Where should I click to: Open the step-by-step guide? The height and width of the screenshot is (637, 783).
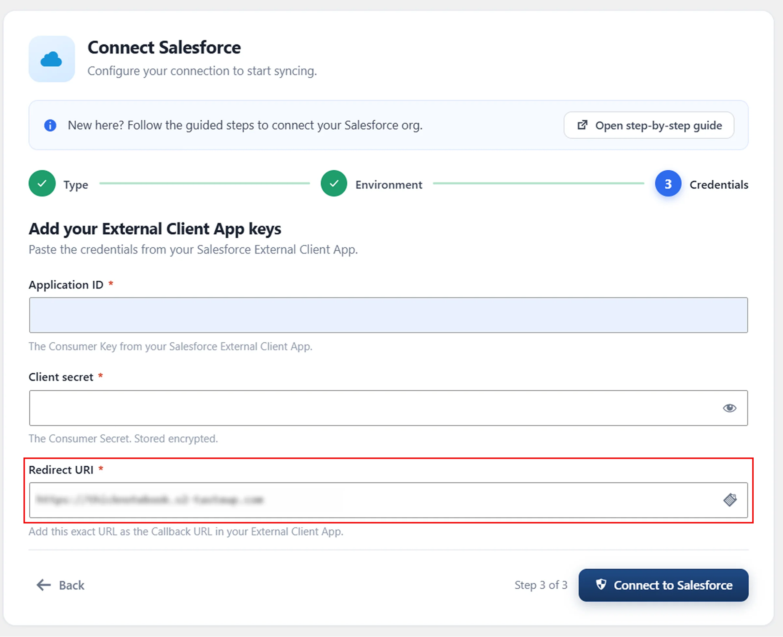click(x=649, y=126)
